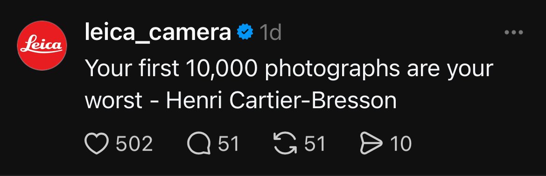Click "Your first" at the post beginning
This screenshot has width=546, height=176.
(132, 68)
